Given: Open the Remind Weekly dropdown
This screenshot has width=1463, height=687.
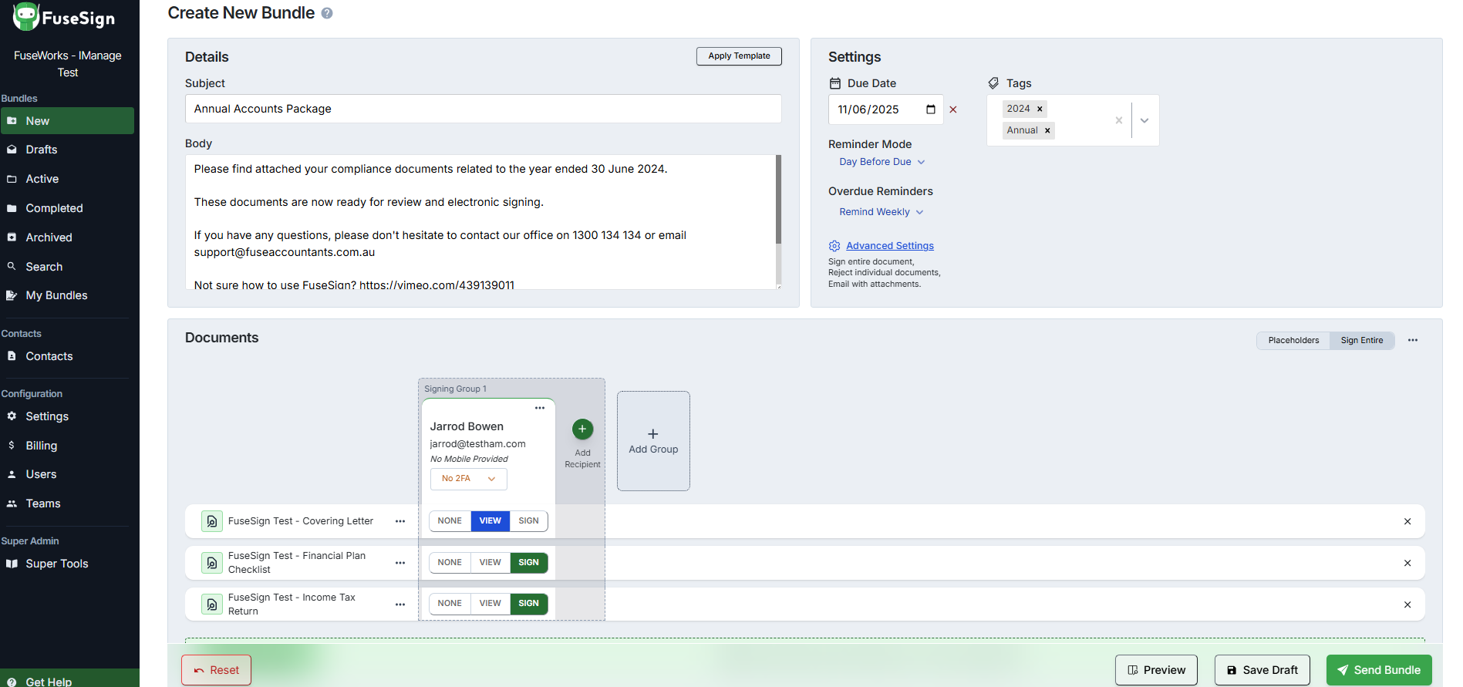Looking at the screenshot, I should coord(881,212).
